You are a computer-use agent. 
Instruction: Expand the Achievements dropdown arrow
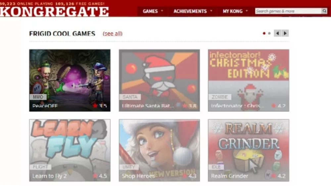point(211,11)
